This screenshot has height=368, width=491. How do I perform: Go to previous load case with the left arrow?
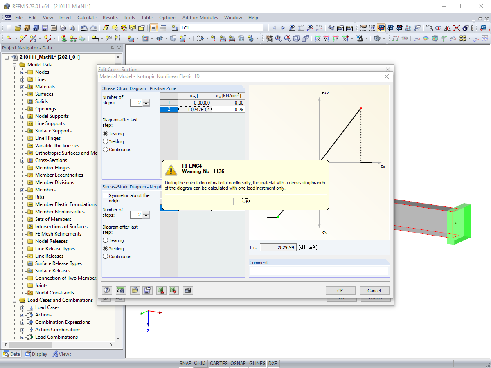274,28
